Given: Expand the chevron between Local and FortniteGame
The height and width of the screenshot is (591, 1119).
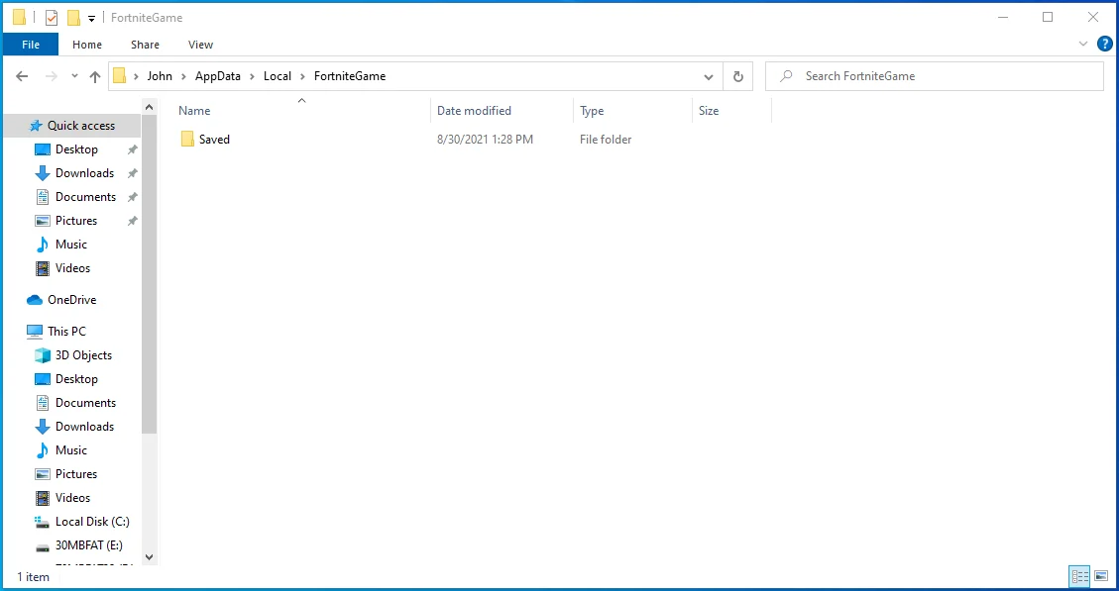Looking at the screenshot, I should pos(303,76).
